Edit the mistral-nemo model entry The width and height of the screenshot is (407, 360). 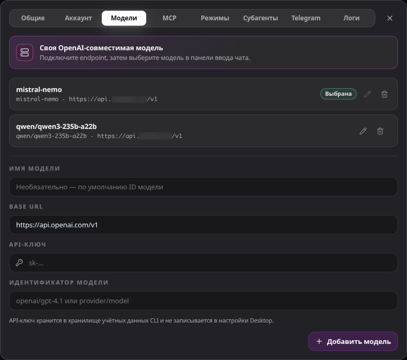[367, 94]
